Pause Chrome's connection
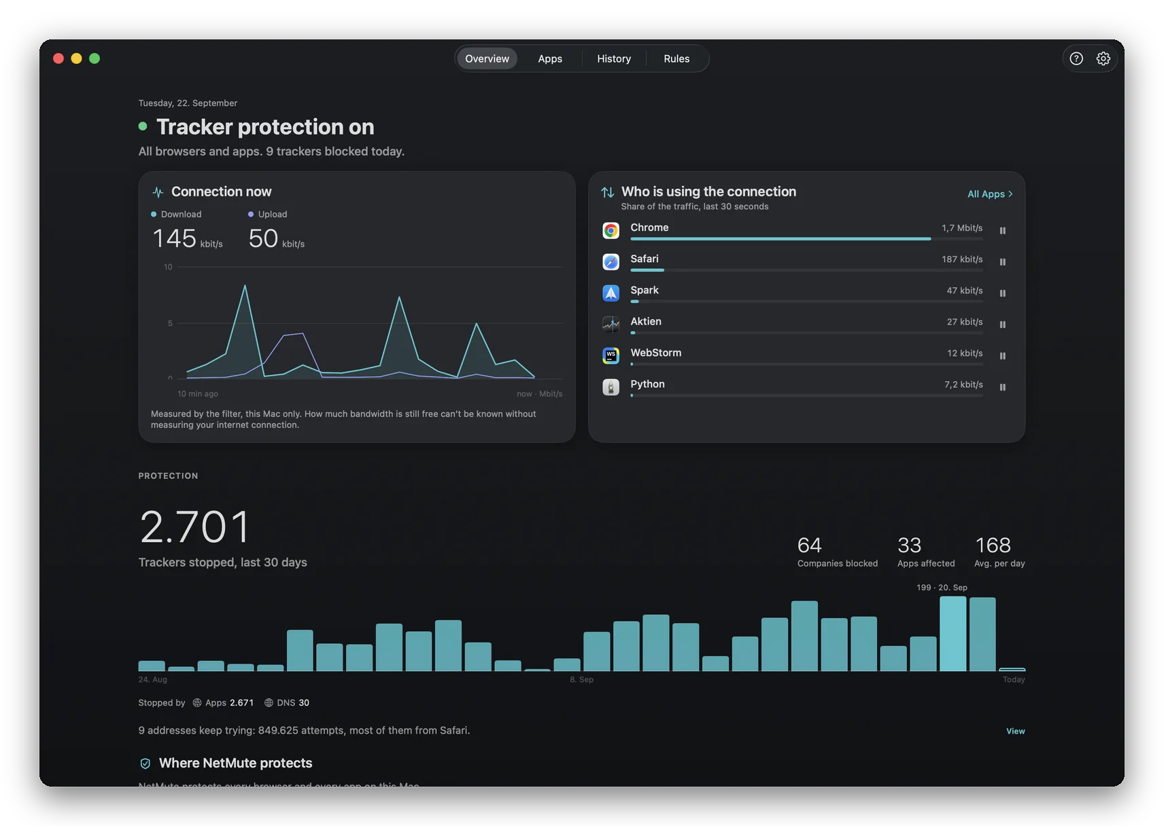 pyautogui.click(x=1002, y=231)
